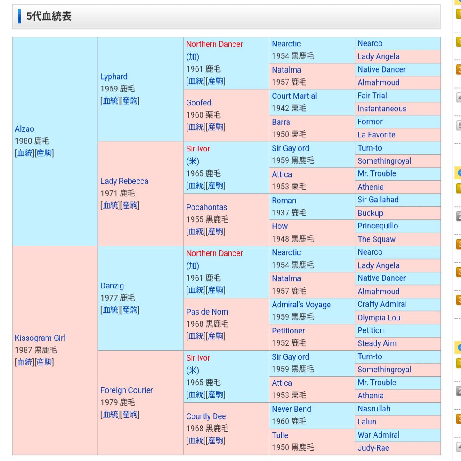This screenshot has height=461, width=461.
Task: Open Sir Ivor link beside Lady Rebecca
Action: click(x=198, y=149)
